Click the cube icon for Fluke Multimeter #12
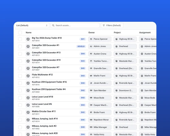This screenshot has width=170, height=136. click(28, 76)
